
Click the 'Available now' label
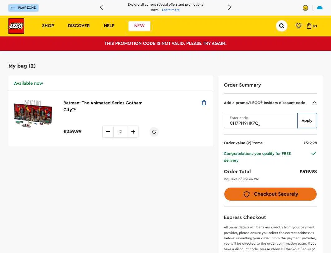(28, 83)
